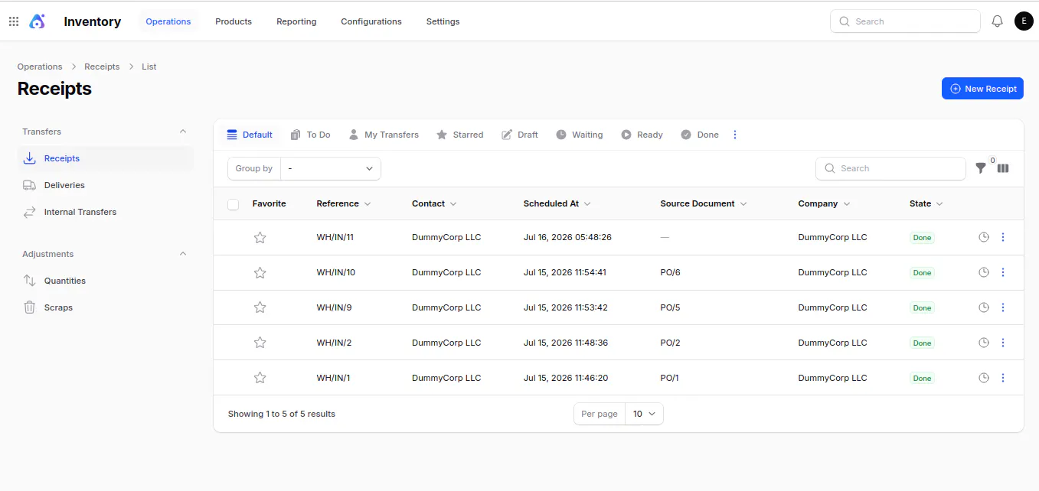Image resolution: width=1039 pixels, height=491 pixels.
Task: Click clock icon on WH/IN/9 row
Action: tap(984, 307)
